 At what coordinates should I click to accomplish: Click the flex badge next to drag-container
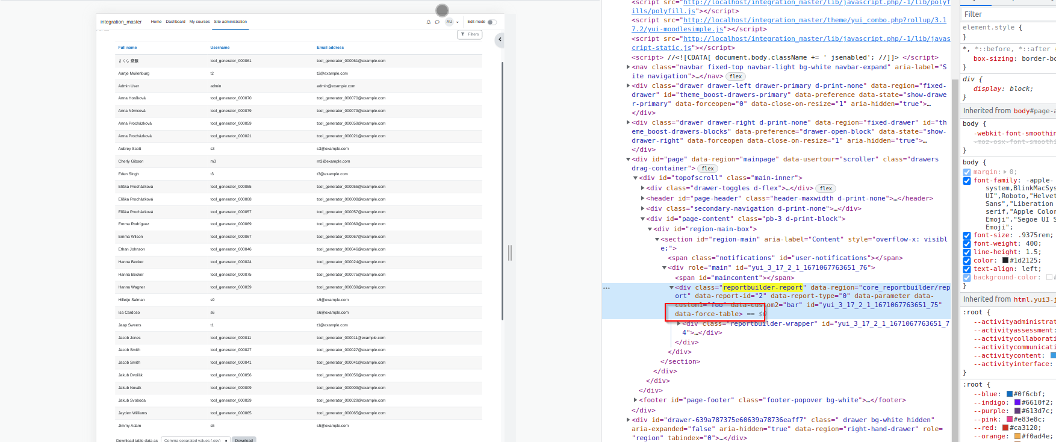(707, 169)
